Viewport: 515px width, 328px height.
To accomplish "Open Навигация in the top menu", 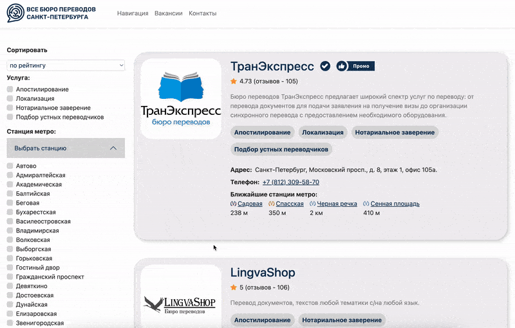I will click(x=133, y=13).
